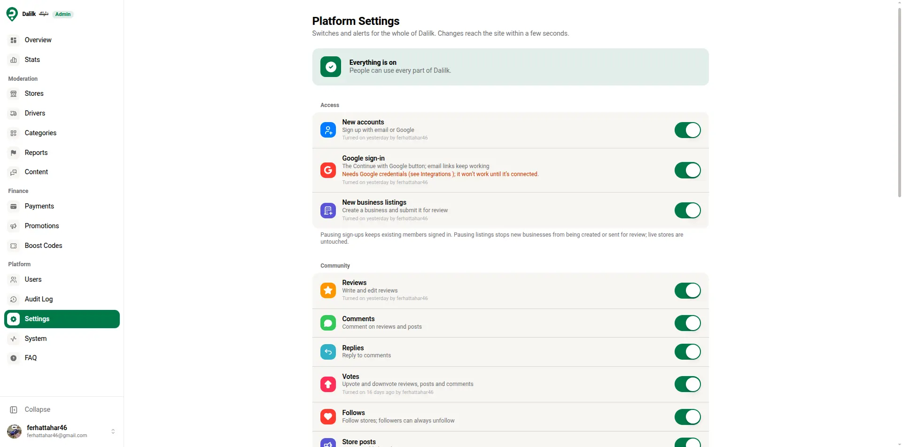Turn off the Reviews switch
This screenshot has height=447, width=902.
pyautogui.click(x=687, y=291)
